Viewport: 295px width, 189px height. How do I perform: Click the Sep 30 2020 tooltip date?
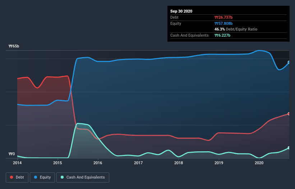click(x=181, y=11)
